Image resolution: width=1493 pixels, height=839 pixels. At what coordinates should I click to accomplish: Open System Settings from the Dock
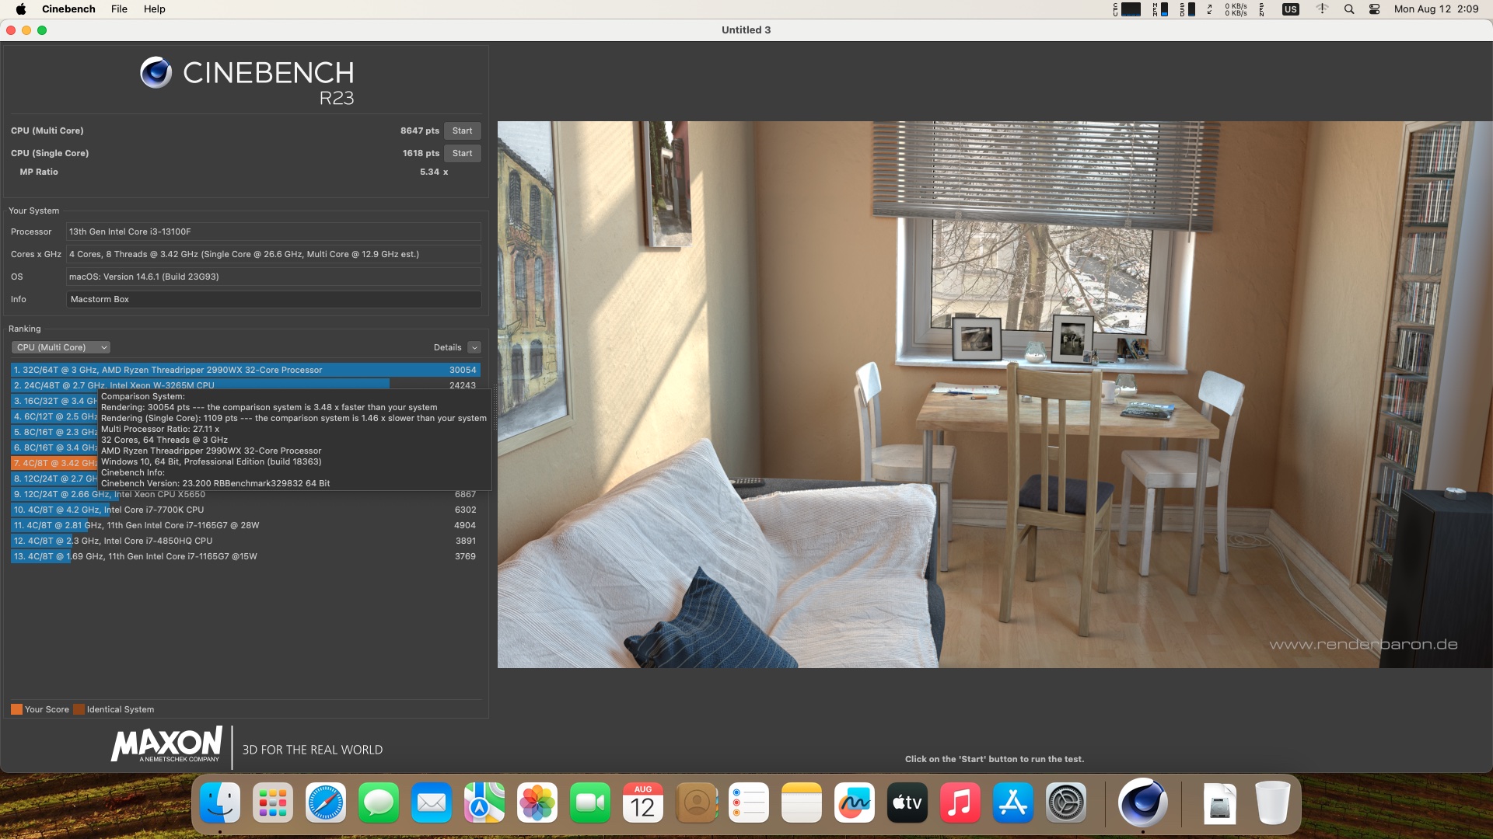point(1065,802)
